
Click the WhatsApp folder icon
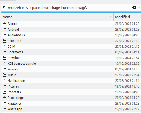tap(4, 109)
